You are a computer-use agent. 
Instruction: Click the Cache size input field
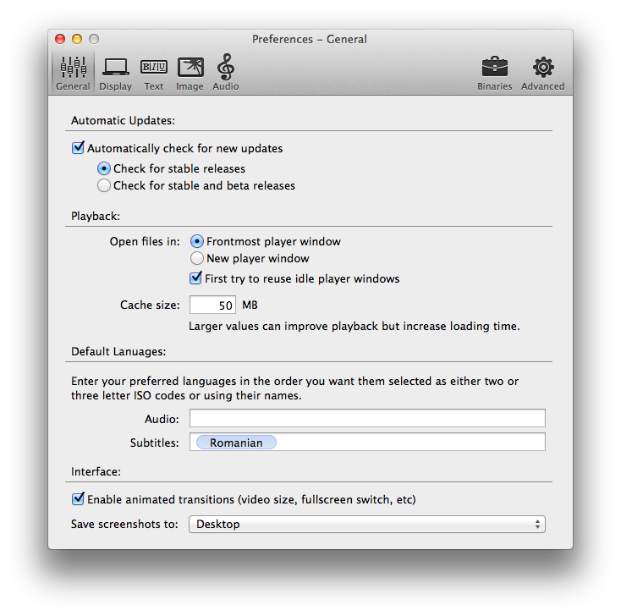212,305
